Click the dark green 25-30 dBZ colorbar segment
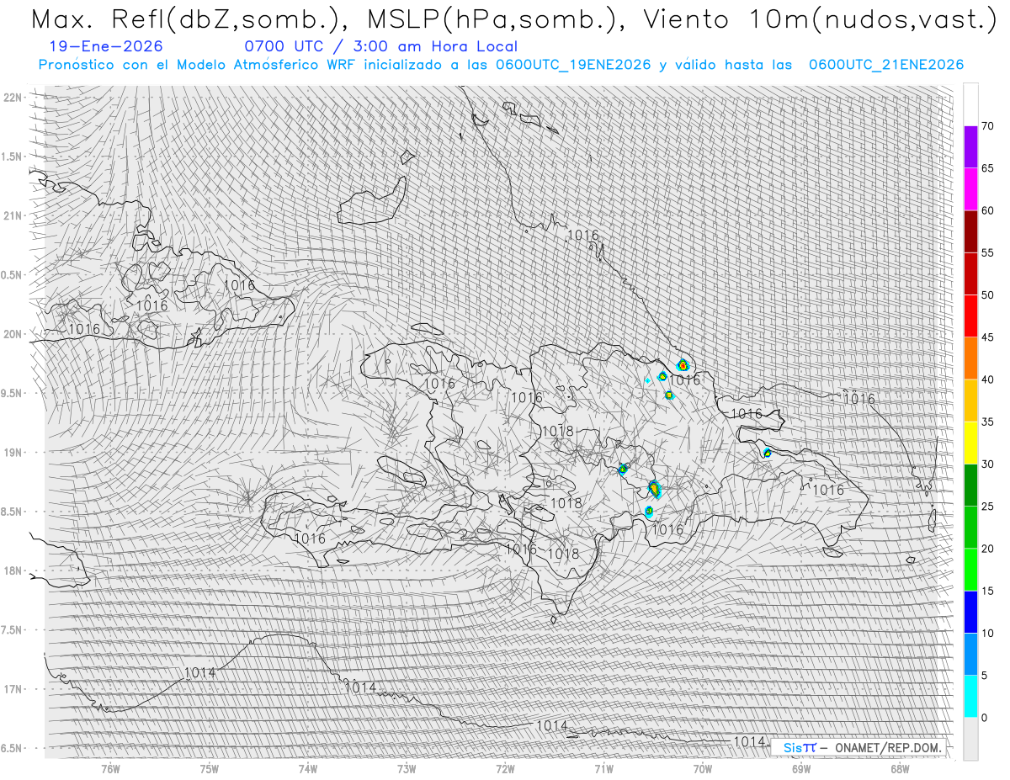Viewport: 1010px width, 780px height. 970,486
